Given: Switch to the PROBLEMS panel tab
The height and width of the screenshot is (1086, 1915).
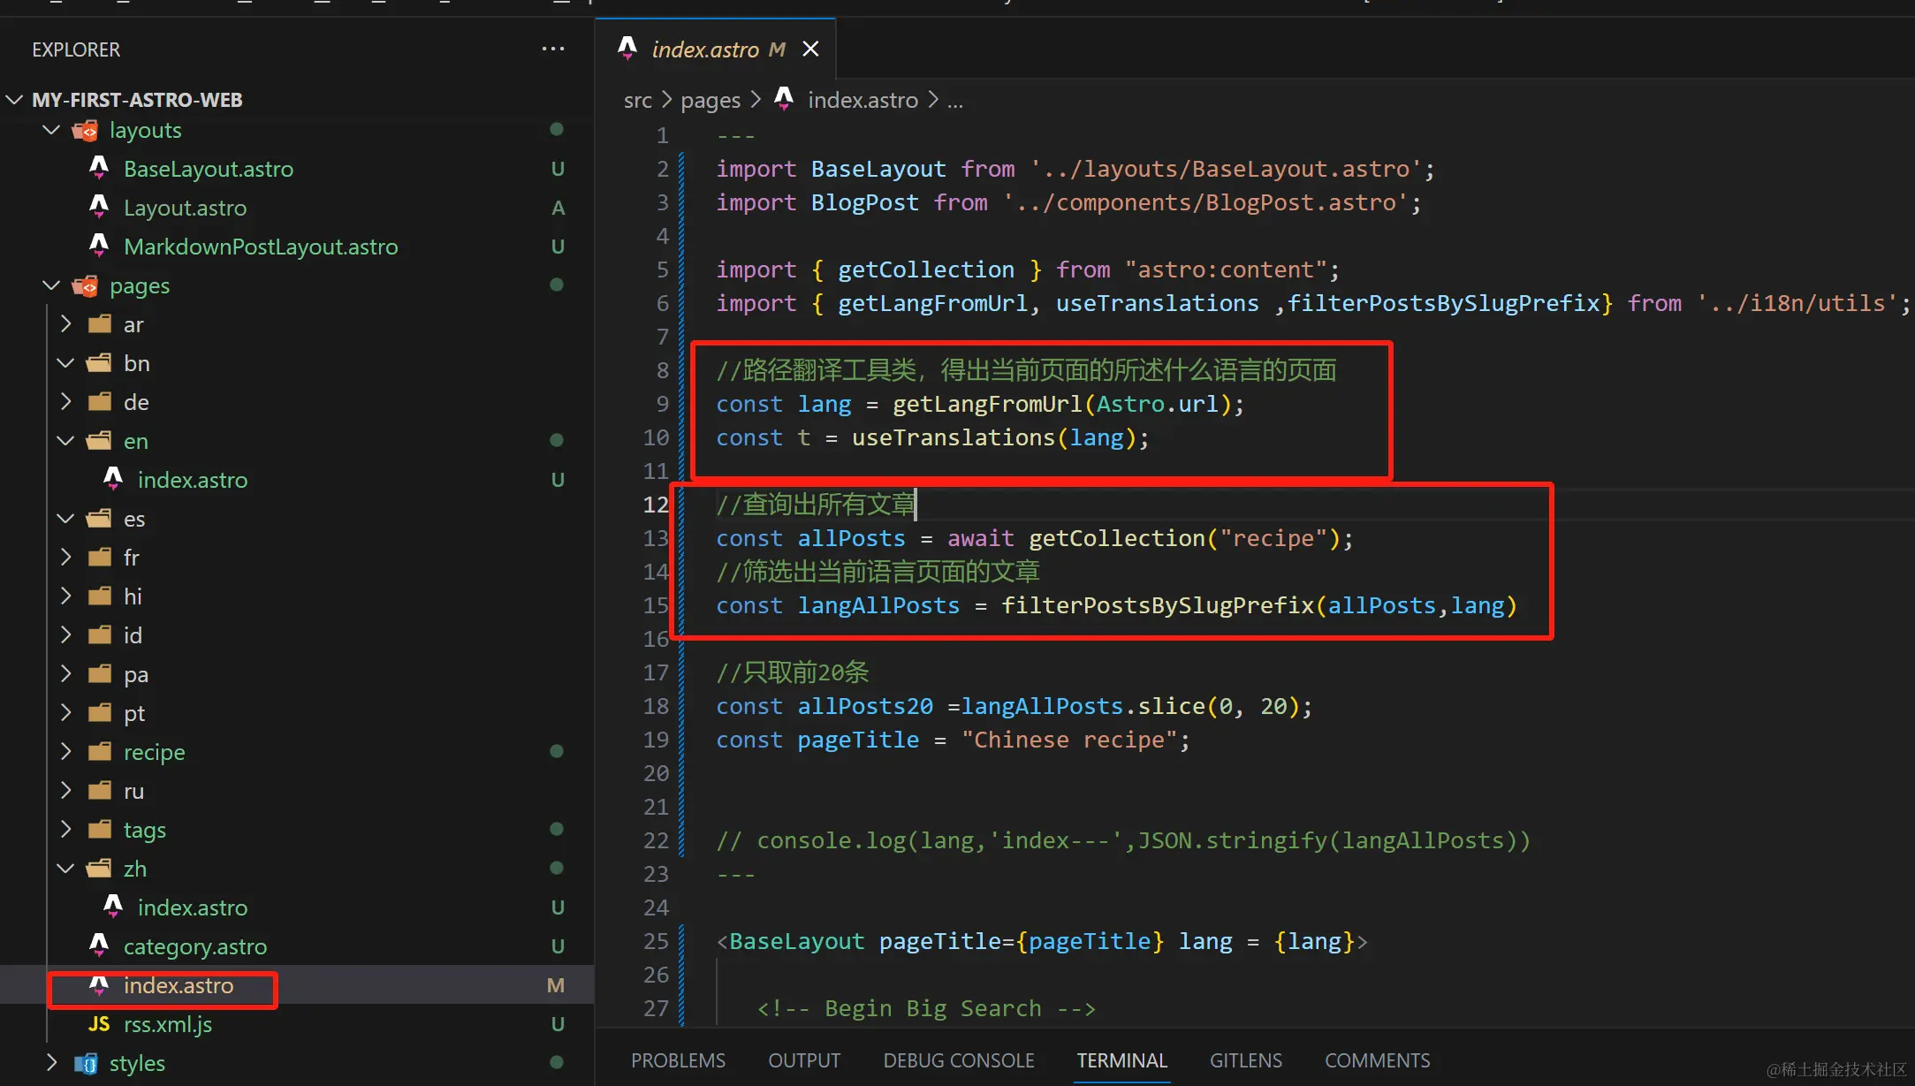Looking at the screenshot, I should click(678, 1060).
